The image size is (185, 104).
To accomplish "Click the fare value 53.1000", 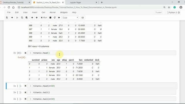I will pos(79,75).
